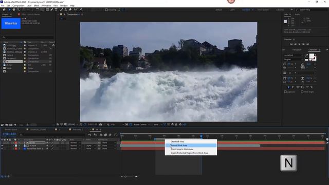Screen dimensions: 329x185
Task: Select the Clone Stamp tool
Action: [x=66, y=10]
